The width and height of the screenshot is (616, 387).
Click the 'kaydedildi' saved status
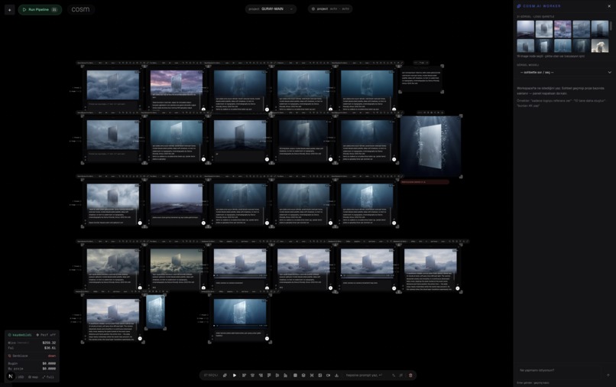click(x=20, y=335)
